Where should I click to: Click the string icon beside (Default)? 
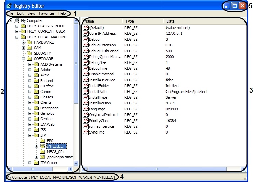pyautogui.click(x=86, y=27)
